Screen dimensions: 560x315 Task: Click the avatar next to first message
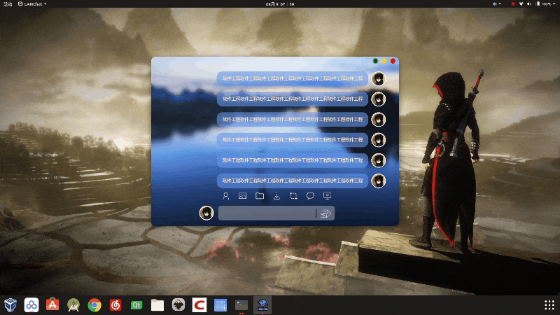379,78
